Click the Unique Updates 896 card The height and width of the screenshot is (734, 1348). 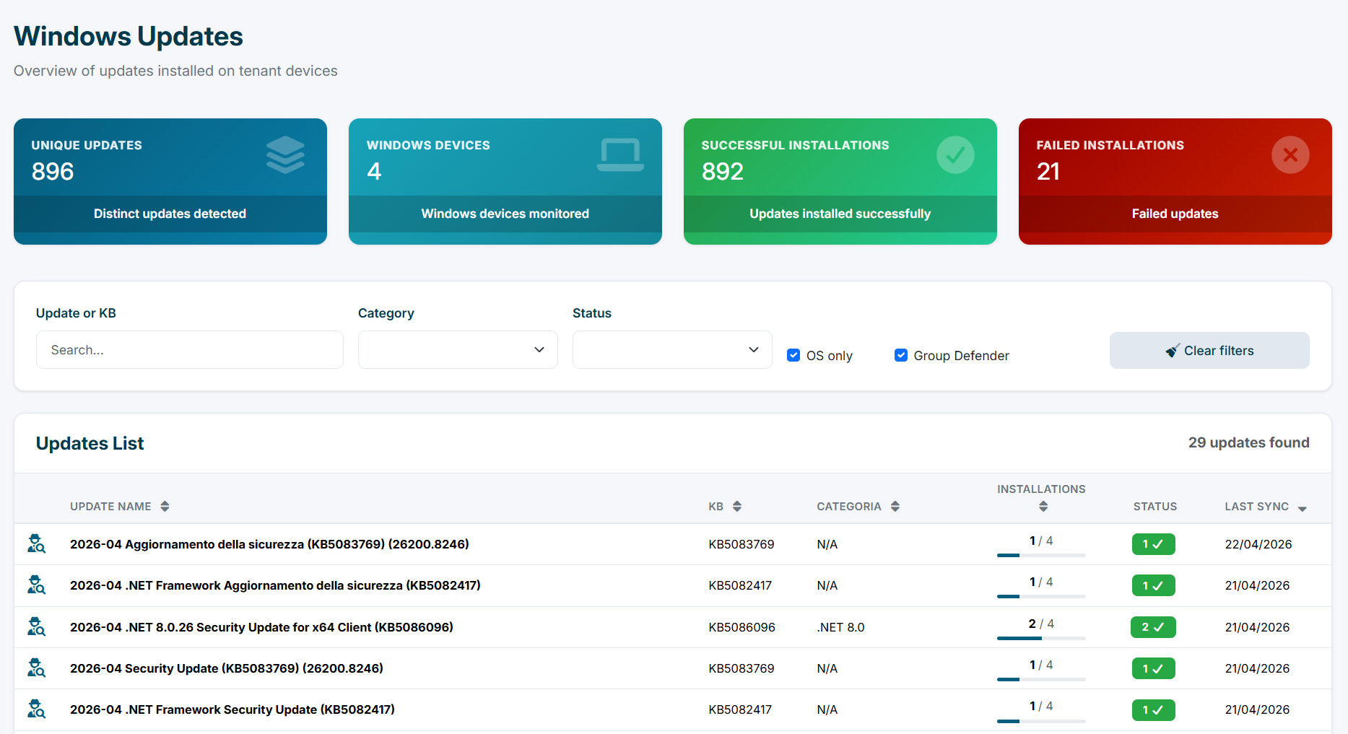(170, 181)
